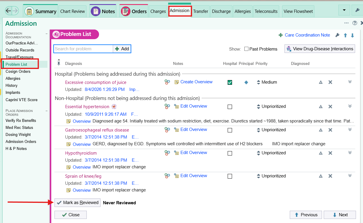
Task: Click the blue down arrow section icon
Action: pos(352,35)
